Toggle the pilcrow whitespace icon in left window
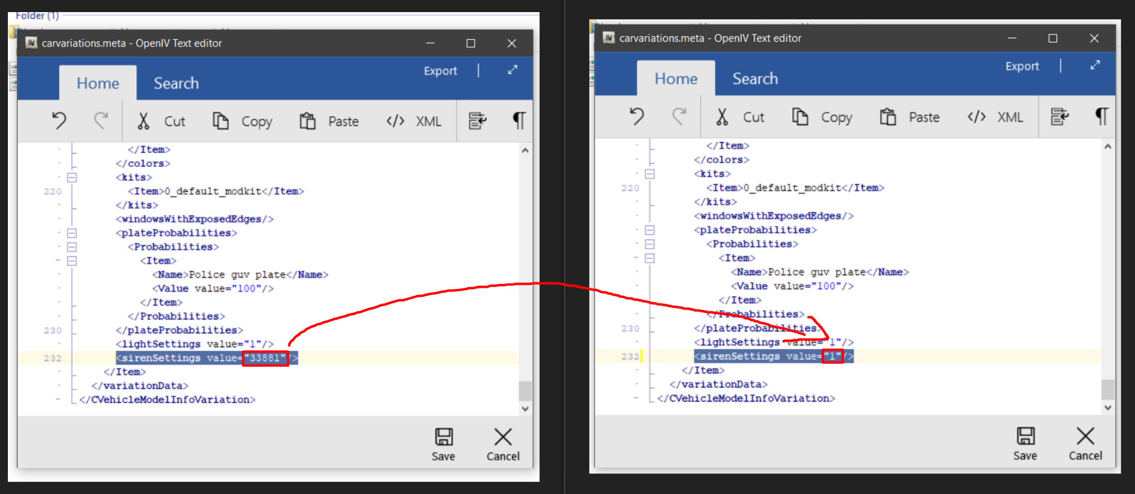The image size is (1135, 494). point(519,121)
